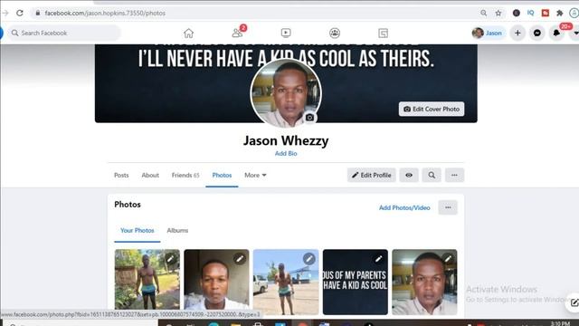Toggle View As eye button
Image resolution: width=579 pixels, height=326 pixels.
409,175
